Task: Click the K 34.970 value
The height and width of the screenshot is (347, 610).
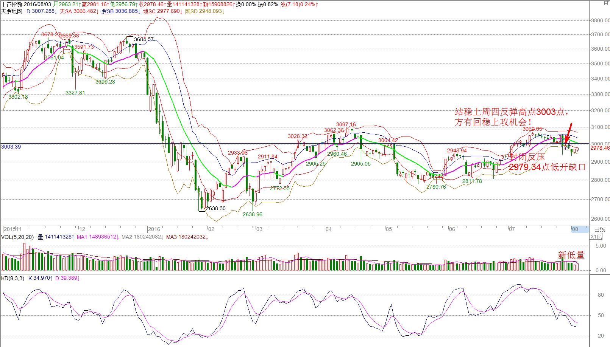Action: click(x=41, y=278)
